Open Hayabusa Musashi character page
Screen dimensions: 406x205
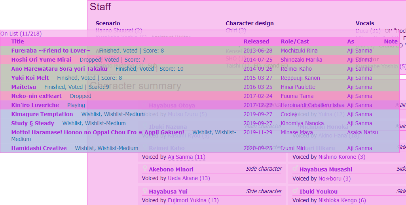click(326, 169)
